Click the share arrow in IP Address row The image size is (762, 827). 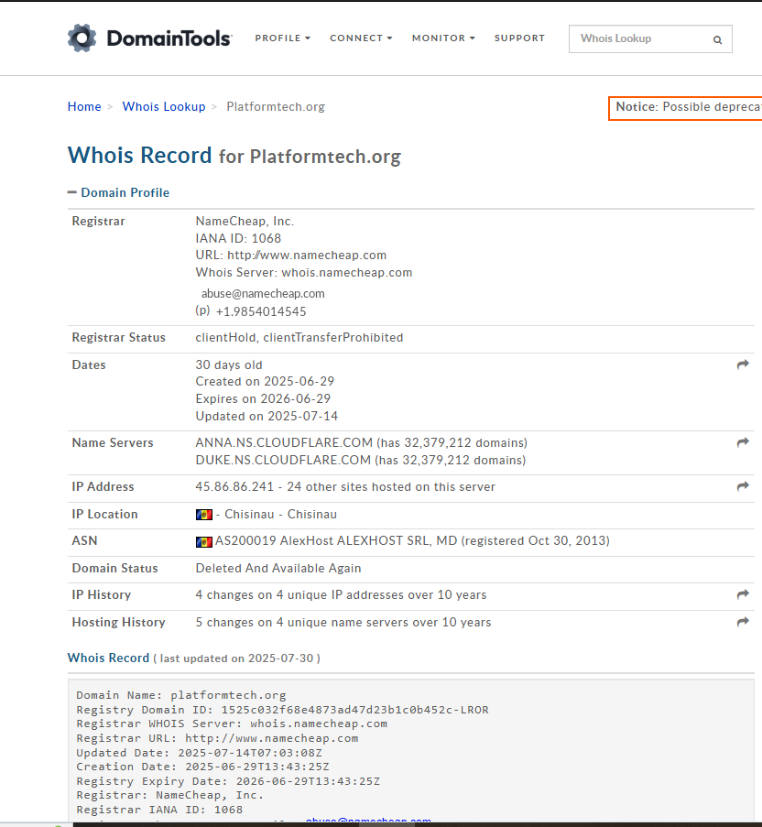tap(743, 486)
